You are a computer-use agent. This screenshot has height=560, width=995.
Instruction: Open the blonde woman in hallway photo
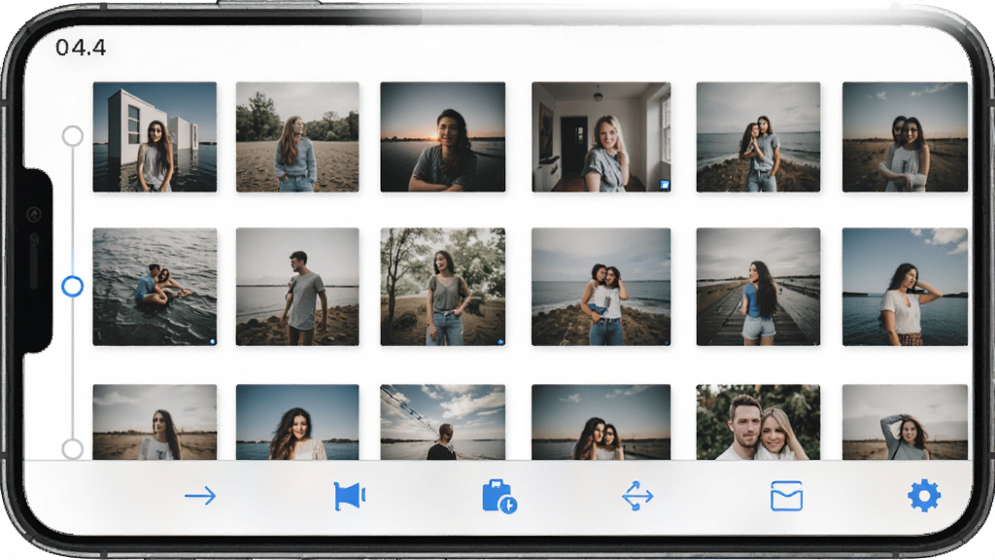click(x=600, y=136)
